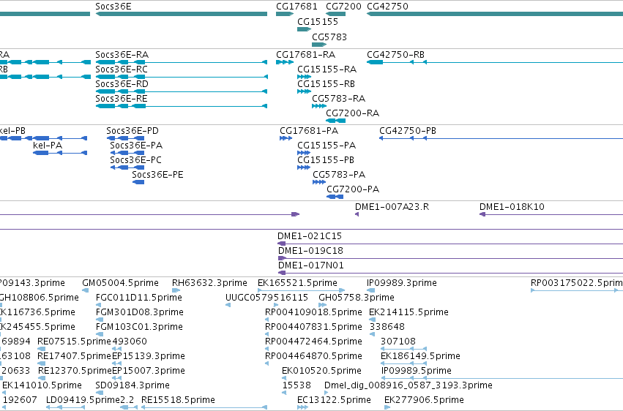Click protein CG17681-PA

coord(309,130)
